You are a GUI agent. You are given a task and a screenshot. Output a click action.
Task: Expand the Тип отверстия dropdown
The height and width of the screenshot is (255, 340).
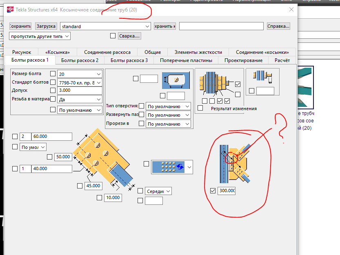point(168,106)
